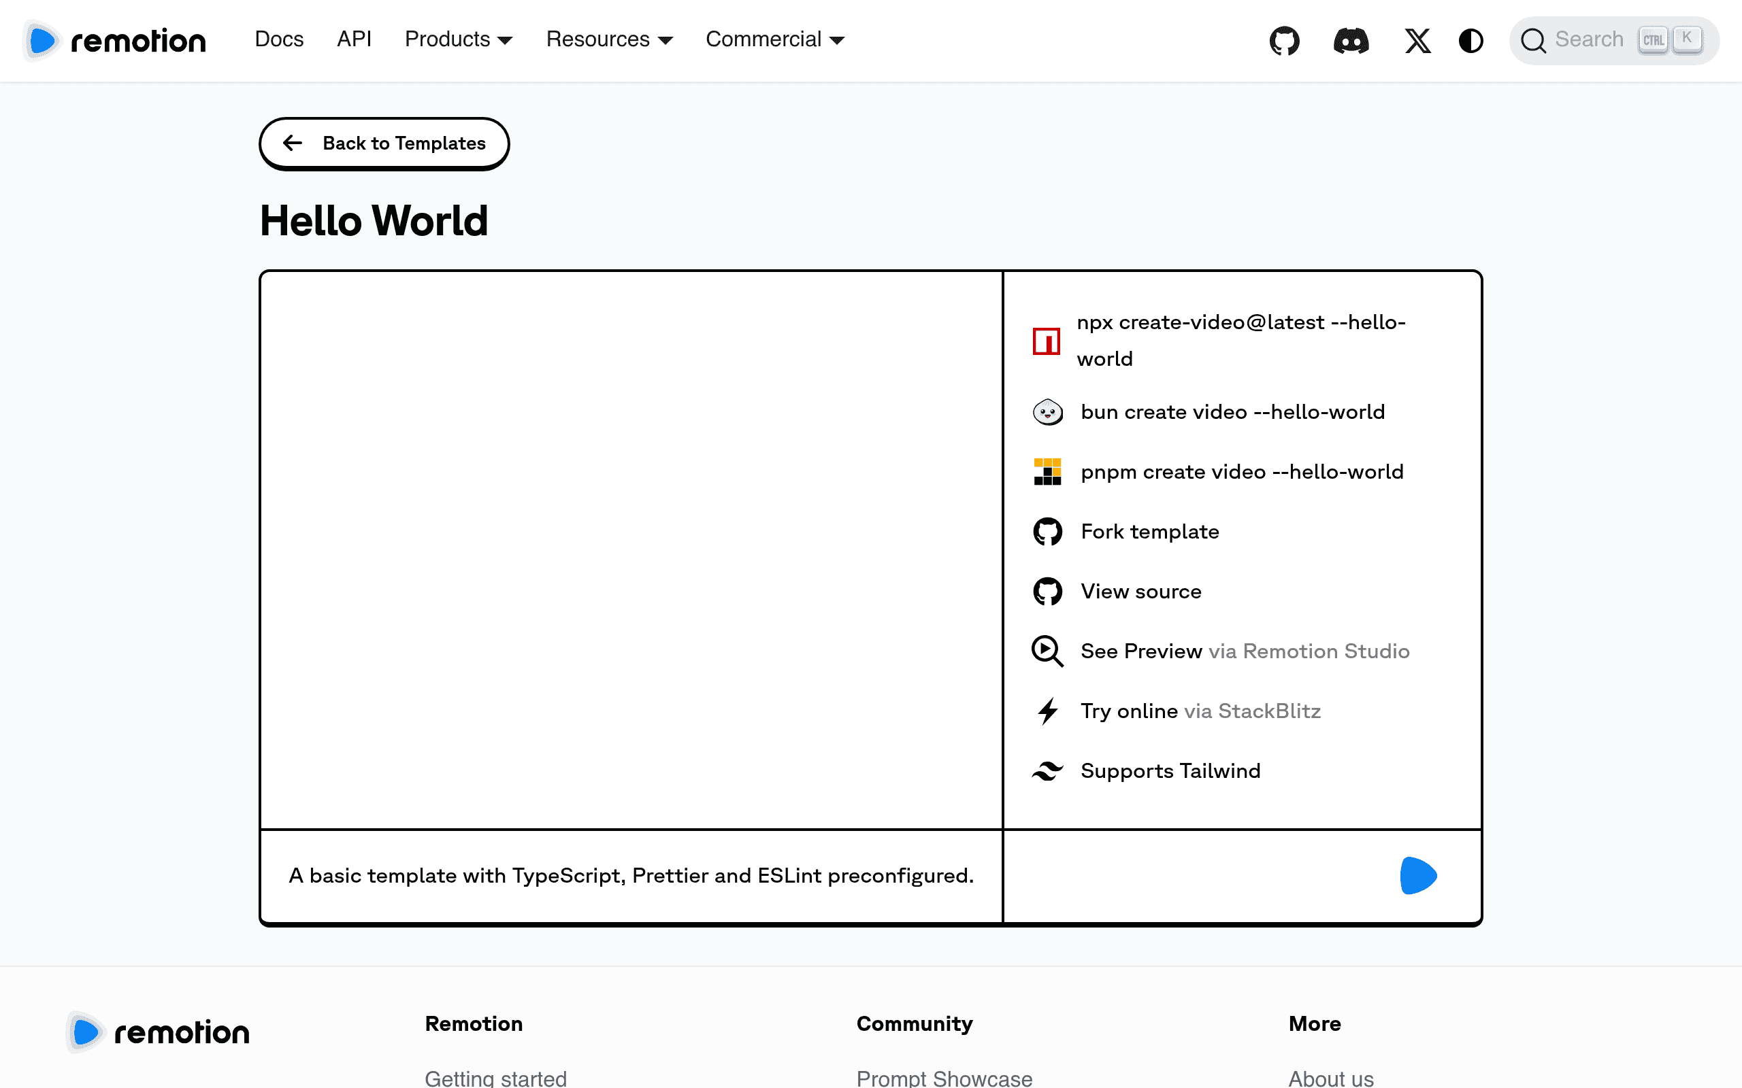Open the Fork template link
This screenshot has height=1088, width=1742.
pos(1149,532)
